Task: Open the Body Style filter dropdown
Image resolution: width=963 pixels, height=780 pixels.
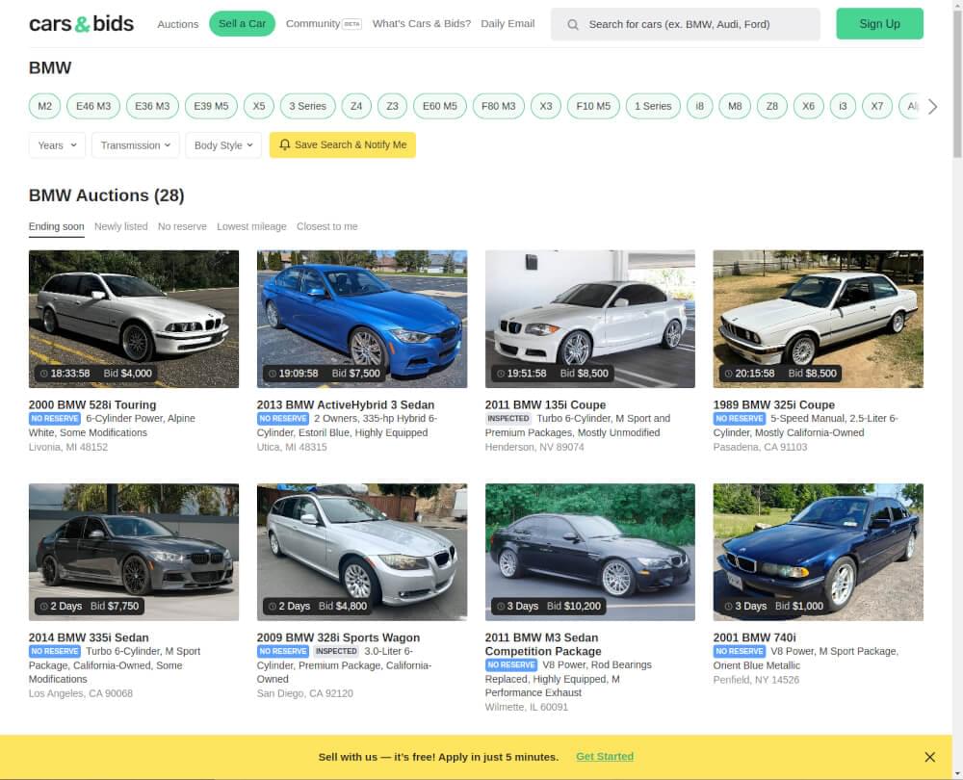Action: point(222,144)
